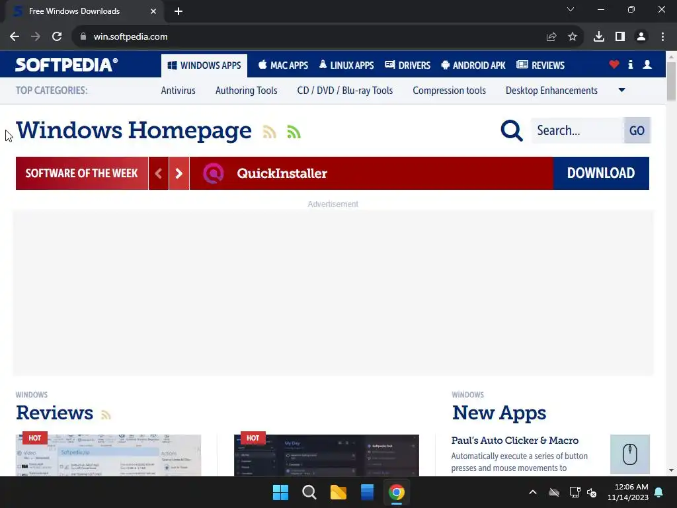Click the faded orange RSS feed icon
The width and height of the screenshot is (677, 508).
[270, 132]
